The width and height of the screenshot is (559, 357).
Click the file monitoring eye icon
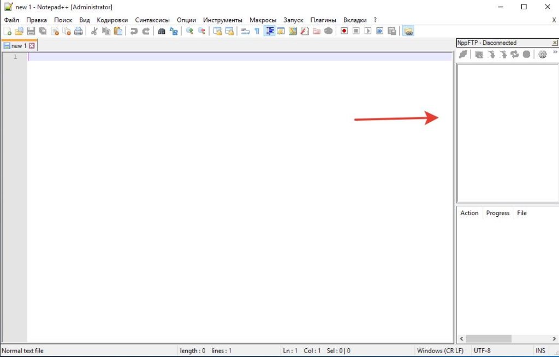coord(328,31)
